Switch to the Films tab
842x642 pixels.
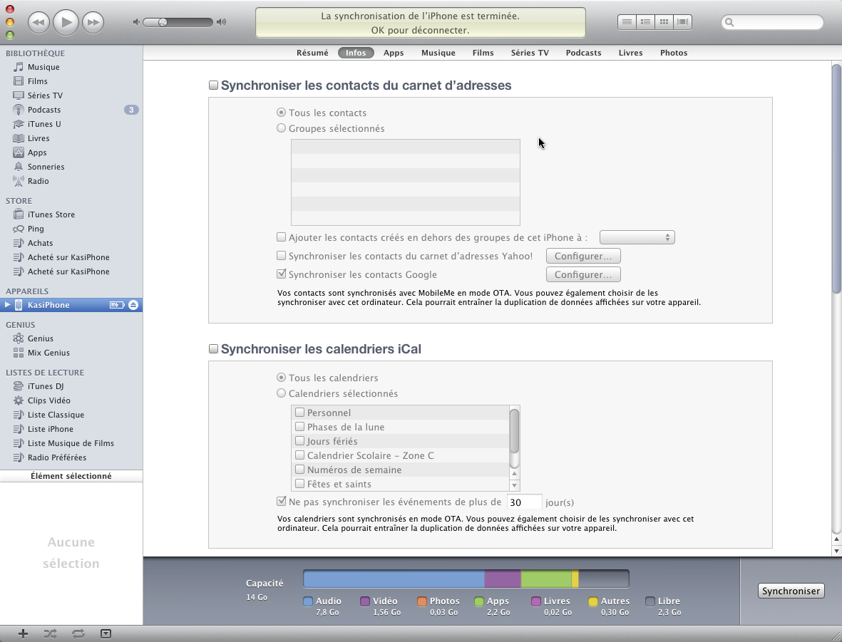483,53
